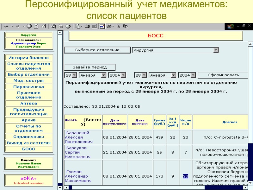Screen dimensions: 253x190
Task: Click the main frame vertical scroll-down arrow
Action: pos(250,183)
